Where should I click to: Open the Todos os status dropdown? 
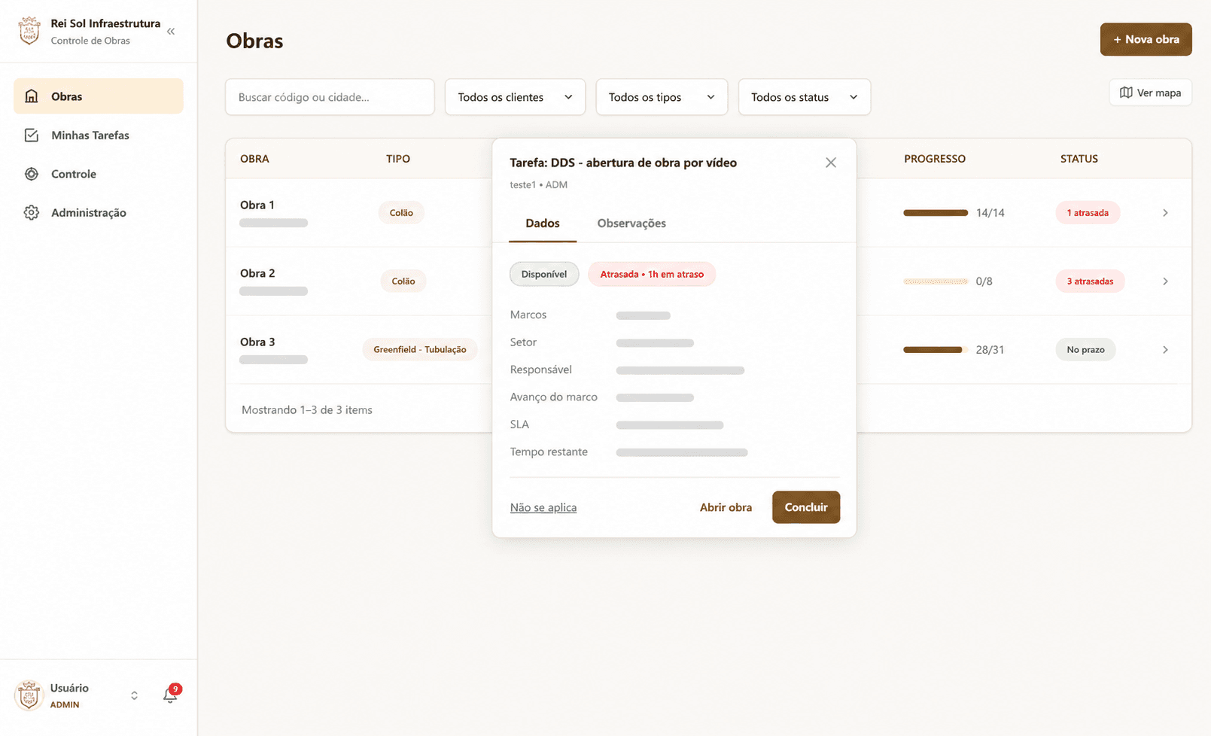805,97
